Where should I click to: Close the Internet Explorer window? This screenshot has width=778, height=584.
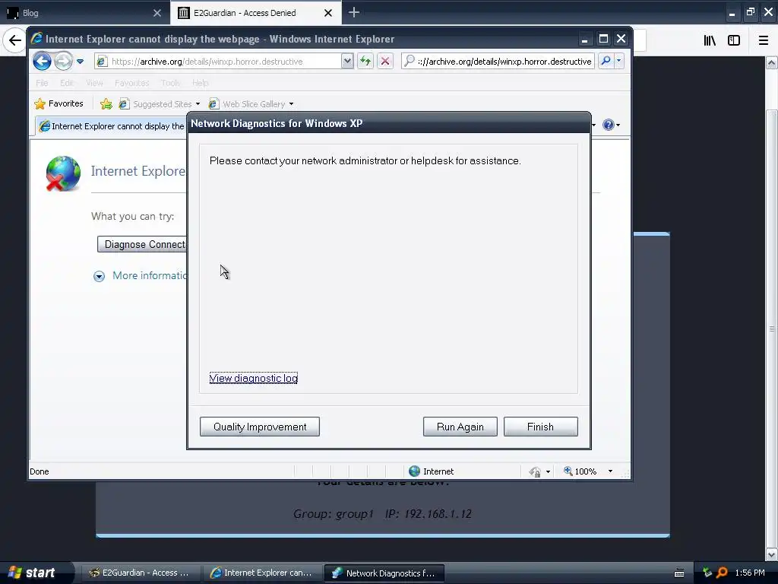point(621,39)
